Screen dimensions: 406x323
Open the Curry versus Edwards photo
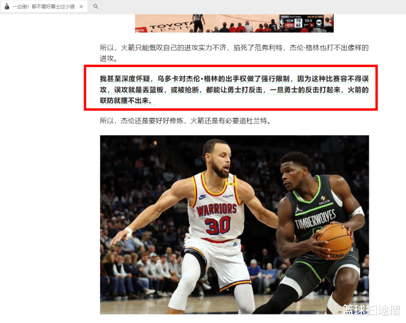pos(234,224)
